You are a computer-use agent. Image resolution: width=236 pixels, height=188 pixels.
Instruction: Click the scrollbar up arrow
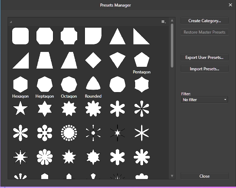[172, 20]
